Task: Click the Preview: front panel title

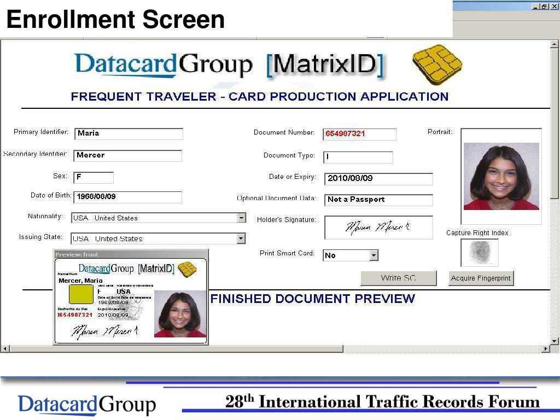Action: (x=77, y=254)
